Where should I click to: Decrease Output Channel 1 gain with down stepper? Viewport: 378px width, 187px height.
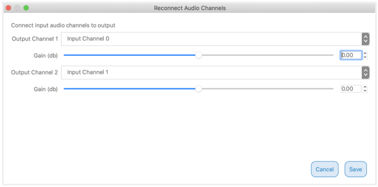pos(365,57)
